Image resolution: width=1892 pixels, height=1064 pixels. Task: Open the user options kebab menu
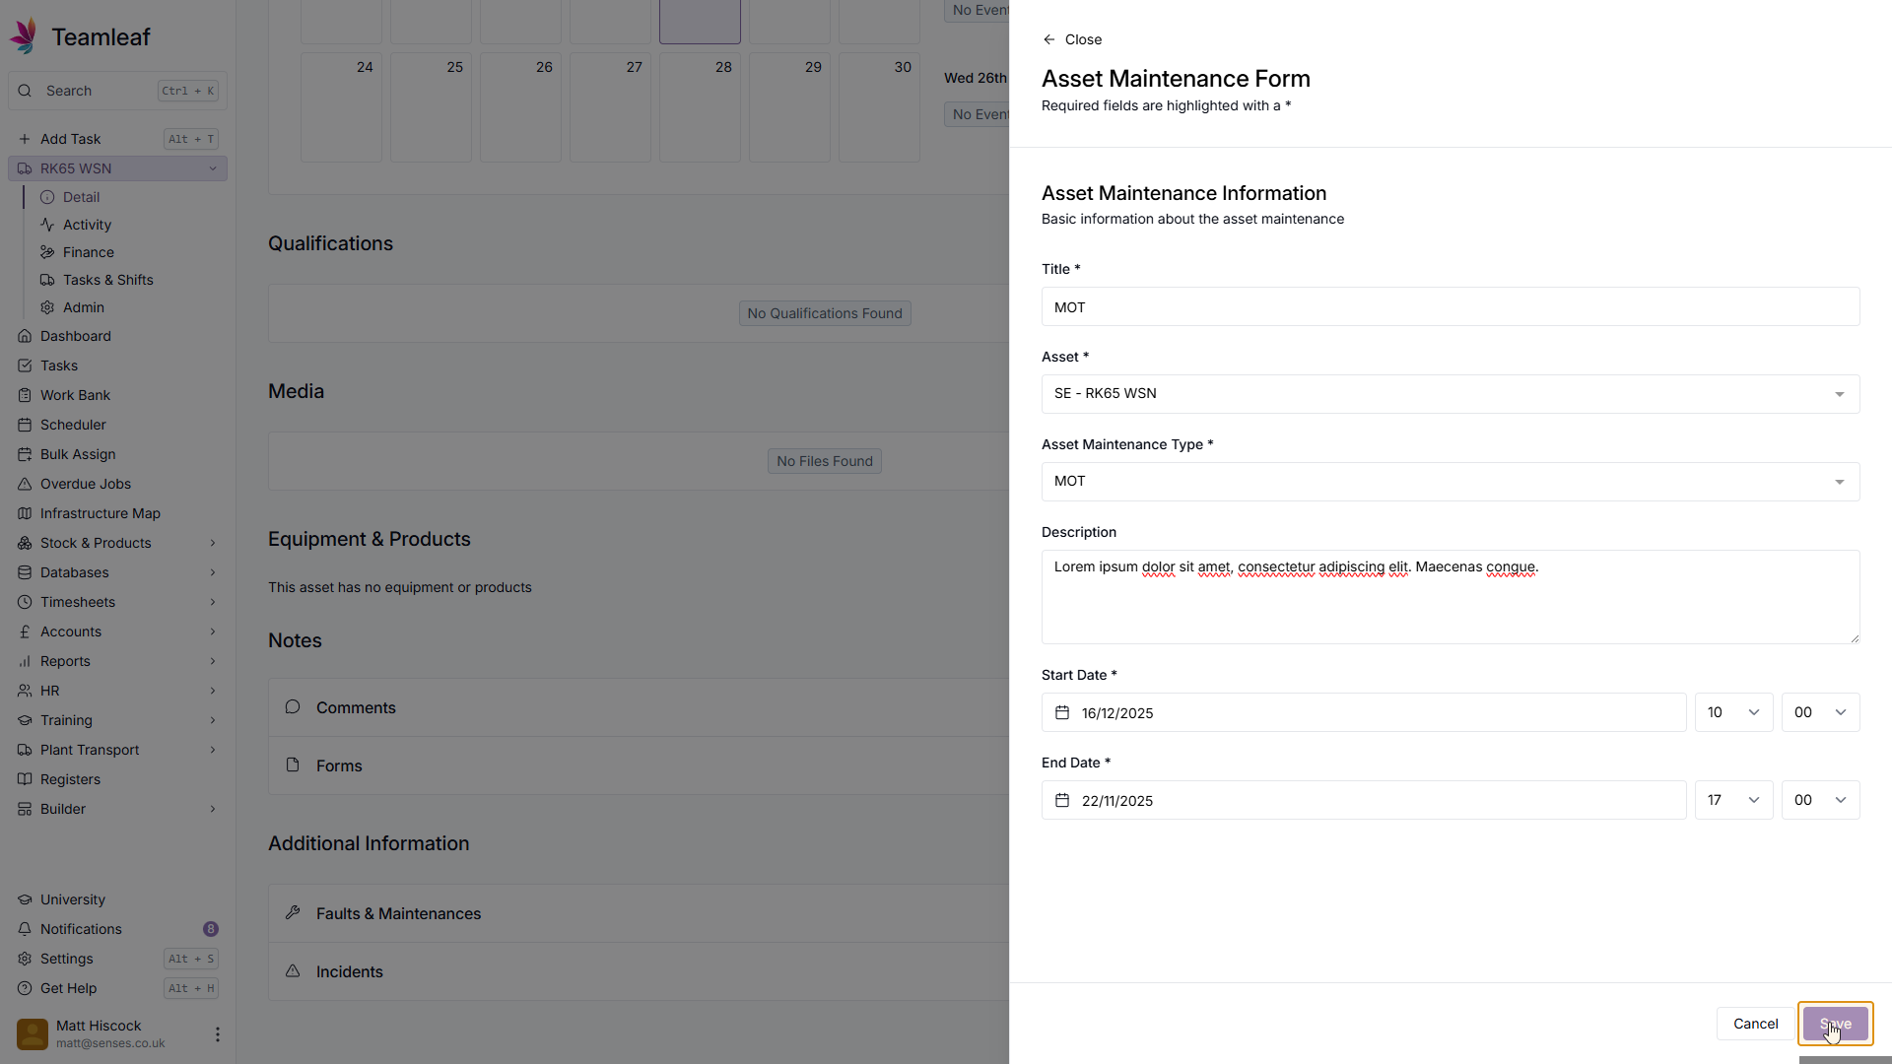coord(217,1033)
